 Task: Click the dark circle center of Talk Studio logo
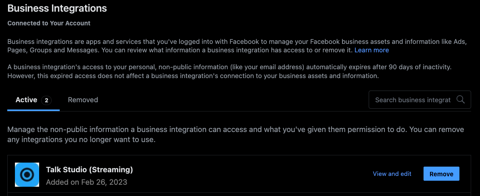point(27,175)
